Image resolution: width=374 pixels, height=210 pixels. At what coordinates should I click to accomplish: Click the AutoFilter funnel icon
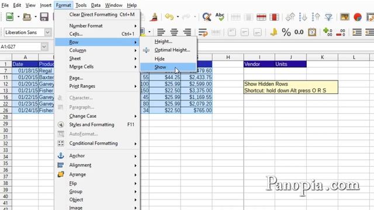point(328,17)
